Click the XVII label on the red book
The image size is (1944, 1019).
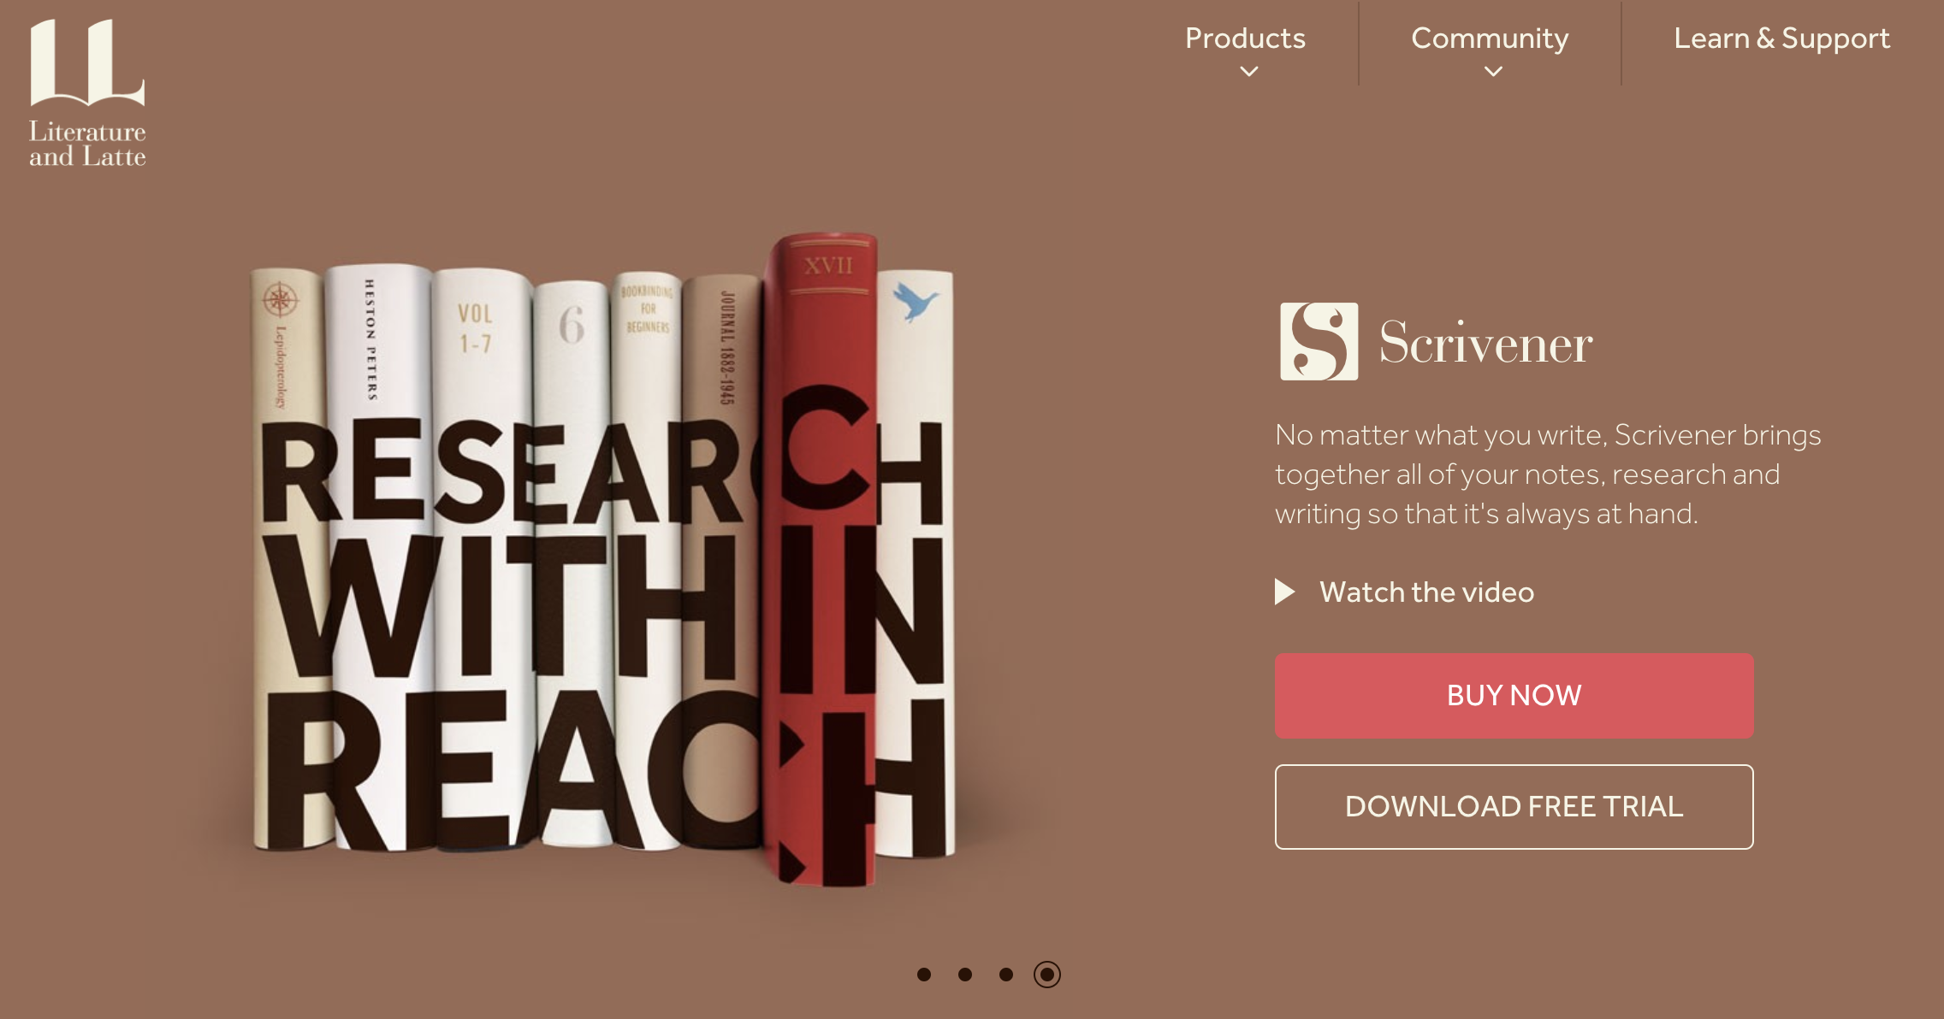[828, 266]
